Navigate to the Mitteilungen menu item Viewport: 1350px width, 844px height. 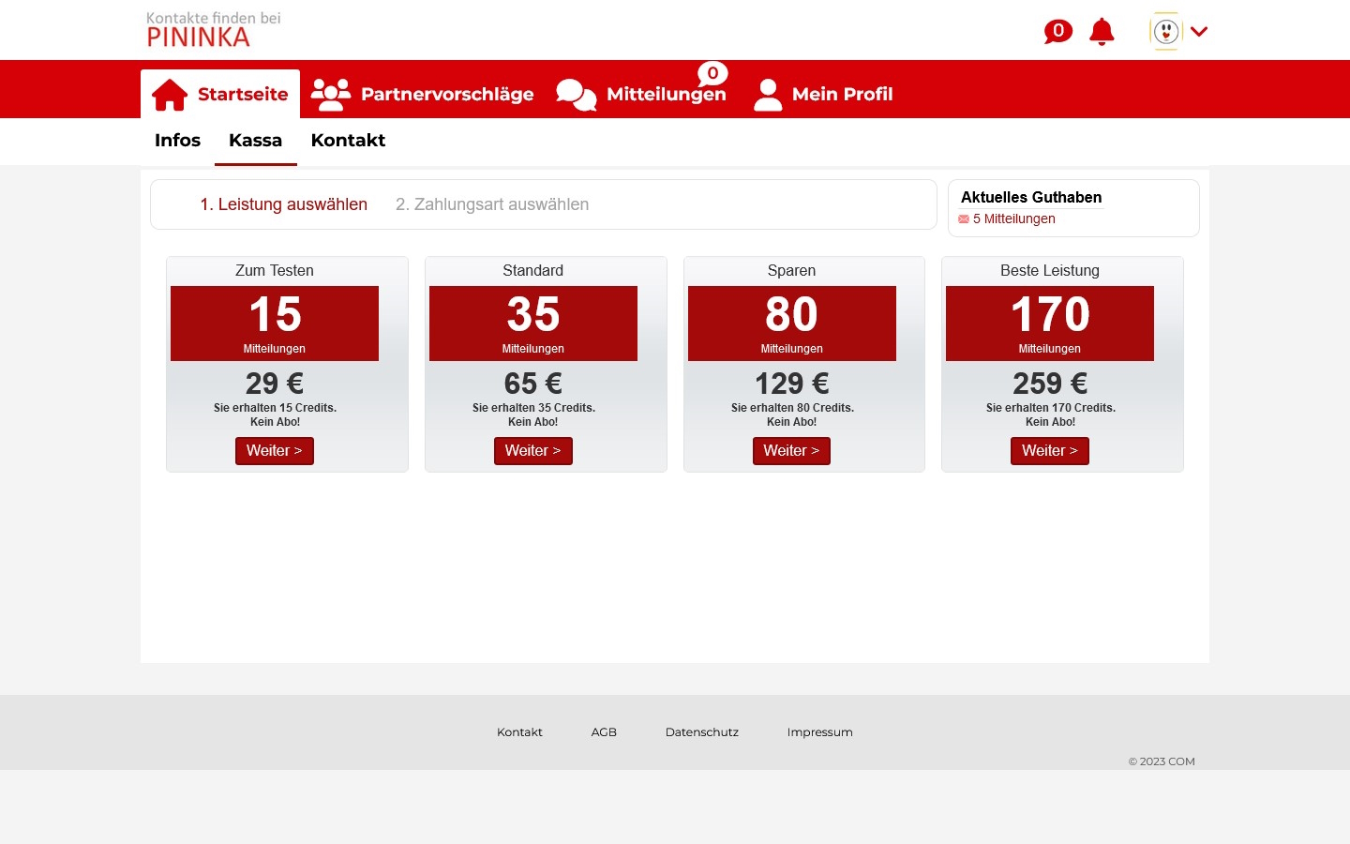pos(666,94)
